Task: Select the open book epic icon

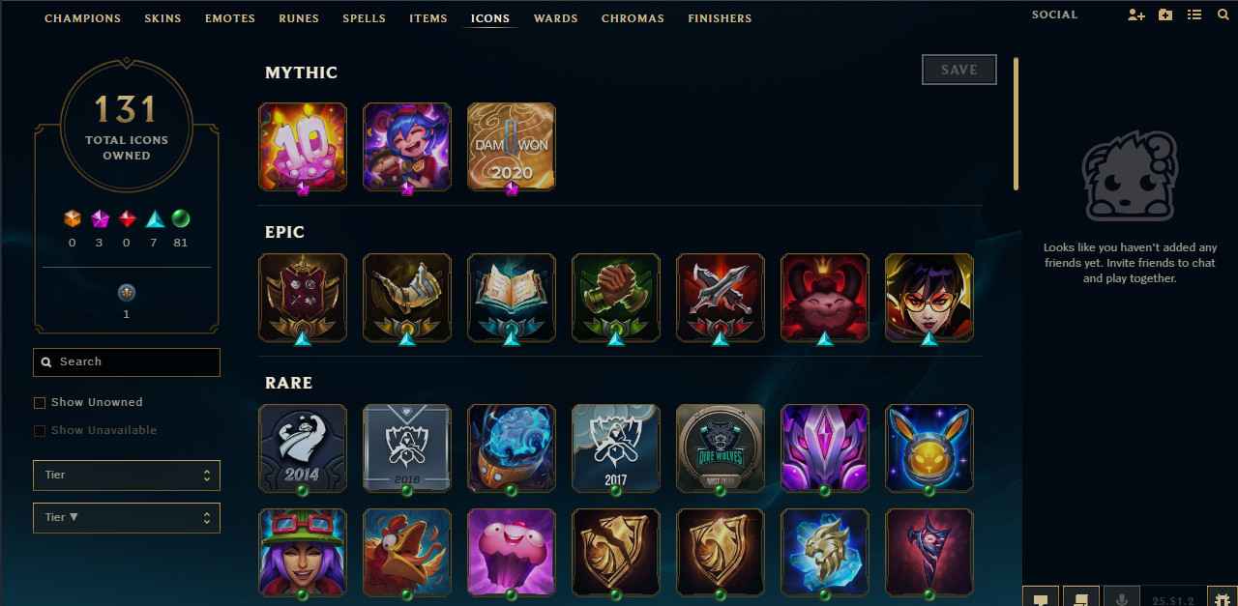Action: tap(512, 298)
